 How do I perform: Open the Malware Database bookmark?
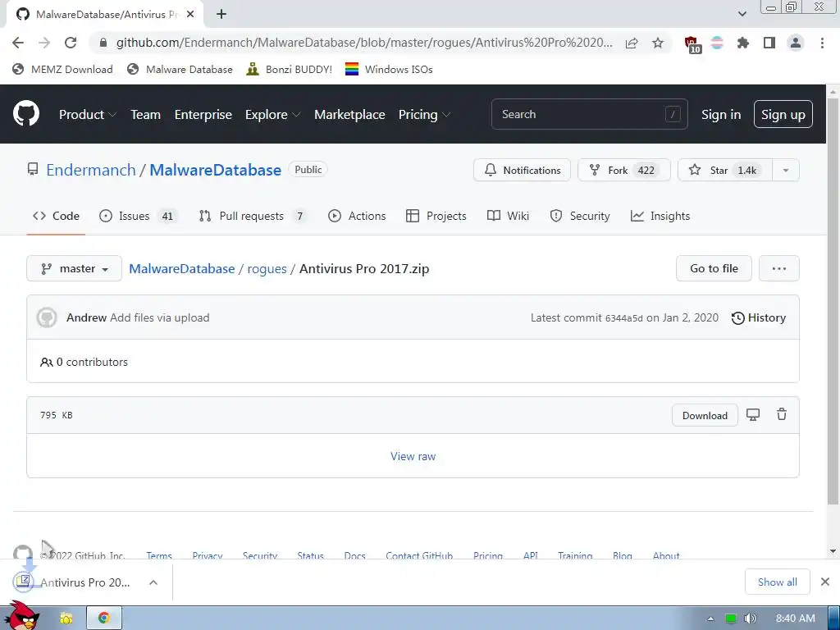click(x=180, y=69)
